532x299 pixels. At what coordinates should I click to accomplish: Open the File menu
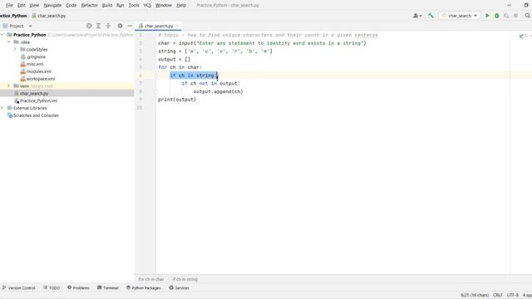click(9, 6)
